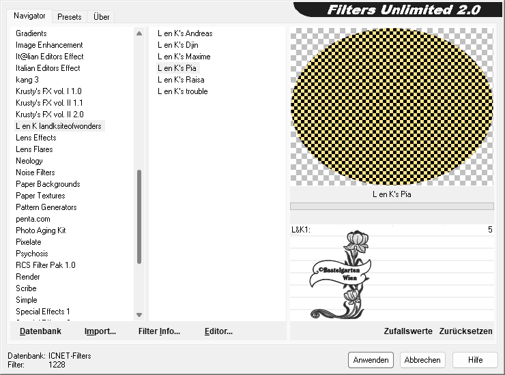
Task: Select Krusty's FX vol. II 2.0
Action: pos(50,115)
